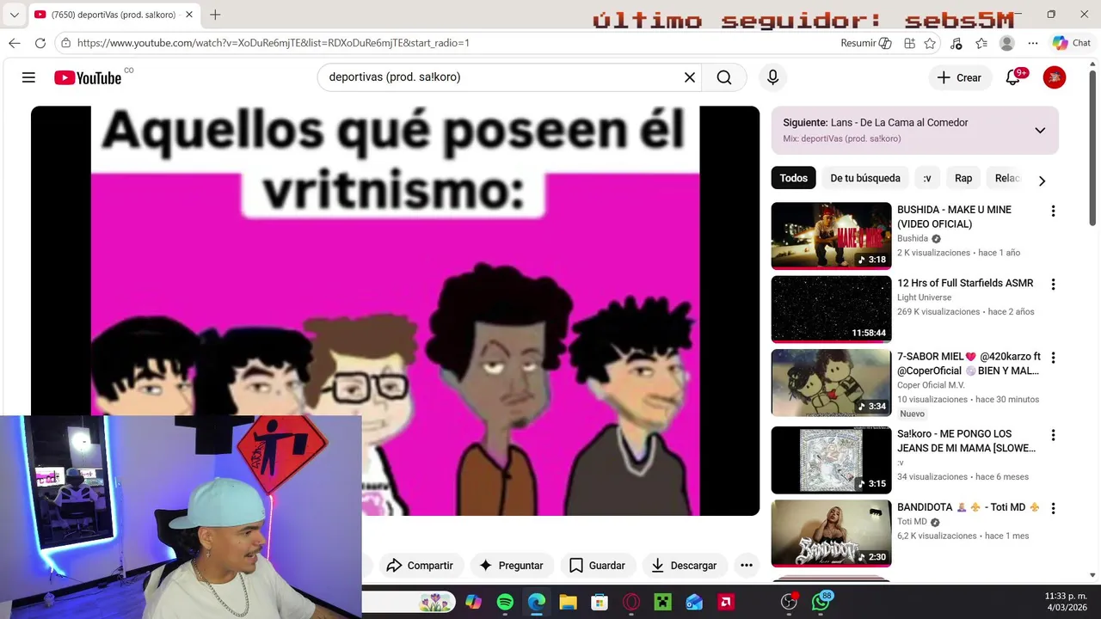Open the tab actions menu icon
The image size is (1101, 619).
[13, 15]
